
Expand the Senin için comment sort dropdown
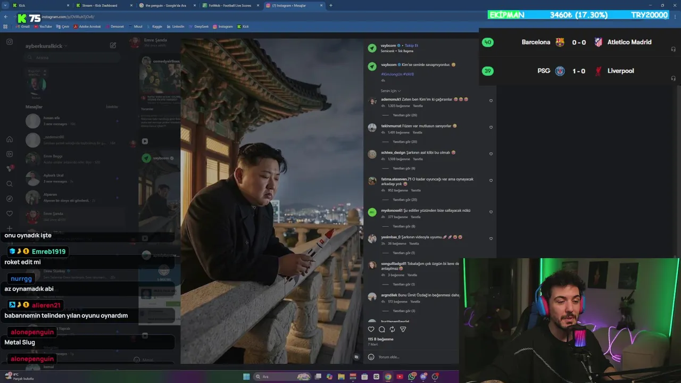point(391,91)
